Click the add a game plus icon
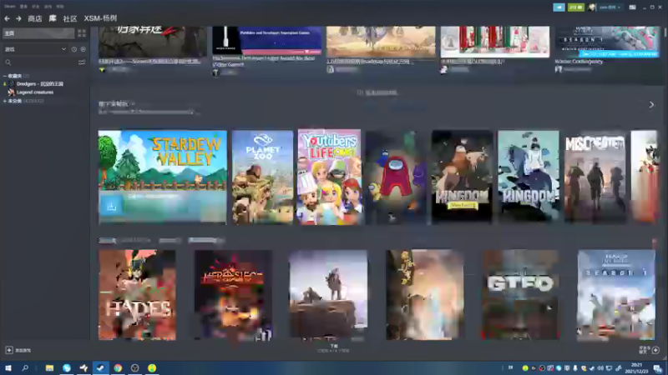Image resolution: width=668 pixels, height=375 pixels. 9,350
